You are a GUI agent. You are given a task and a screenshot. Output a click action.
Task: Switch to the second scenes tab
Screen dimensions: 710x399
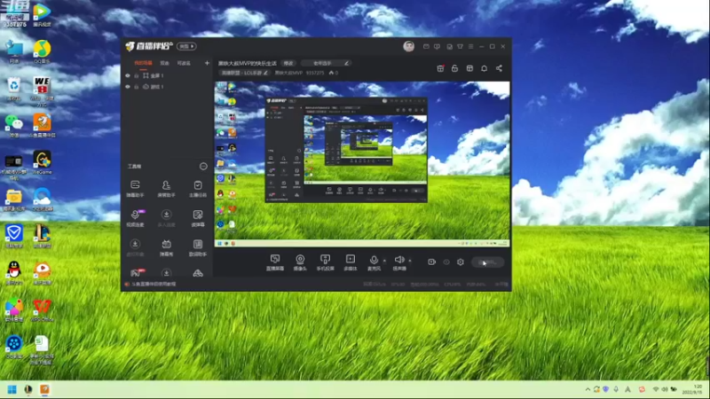click(x=164, y=63)
